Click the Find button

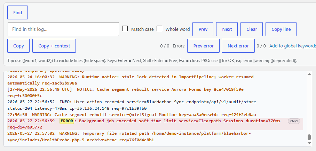[x=17, y=12]
